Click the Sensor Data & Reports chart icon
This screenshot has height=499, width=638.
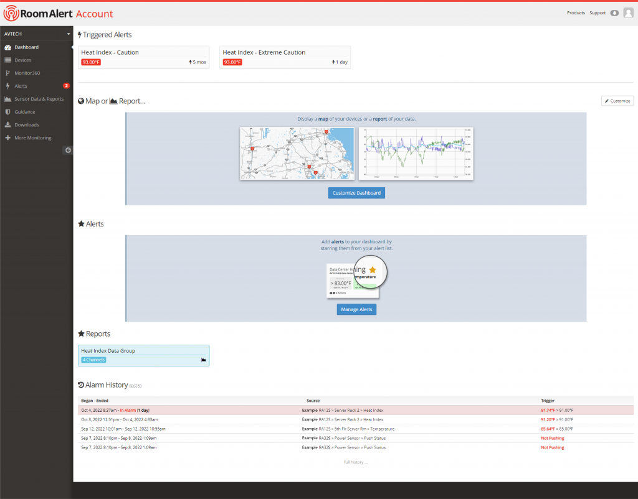coord(7,99)
